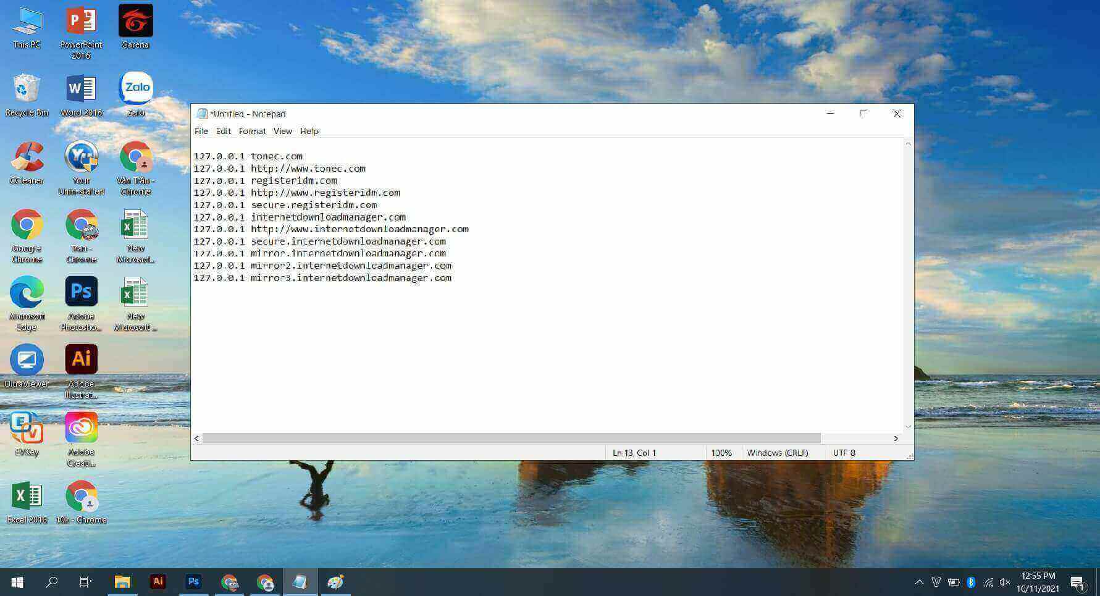The width and height of the screenshot is (1100, 596).
Task: Open Notepad Help menu
Action: coord(309,131)
